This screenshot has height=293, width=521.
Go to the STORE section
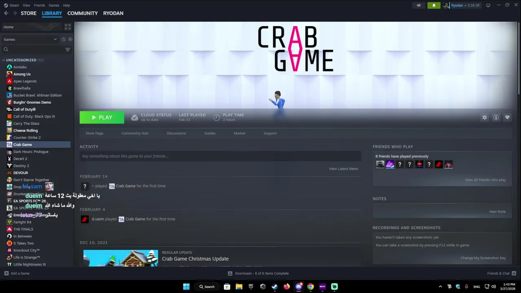coord(28,13)
